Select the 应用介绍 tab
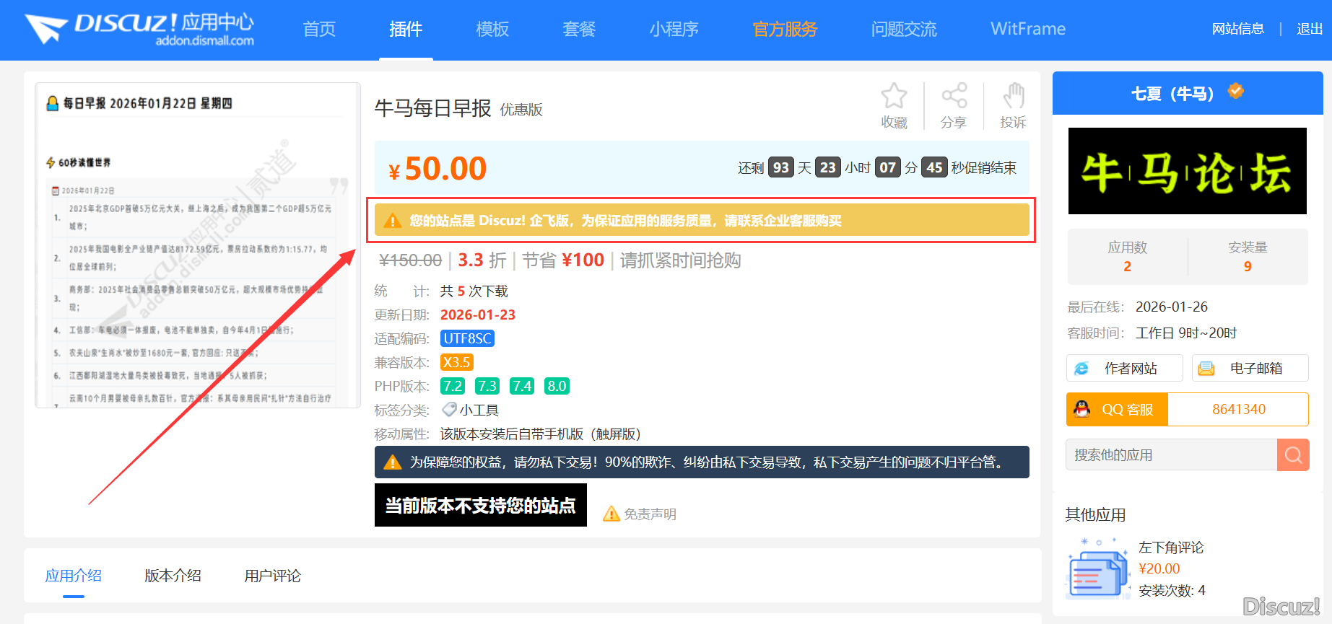Screen dimensions: 1332x624 pos(73,576)
